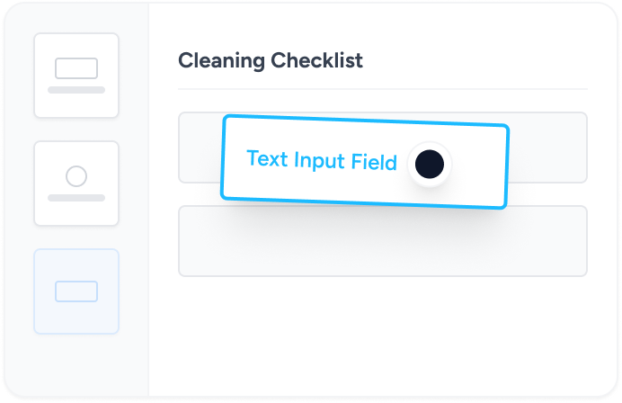Click the circle icon in middle sidebar card

pos(76,176)
